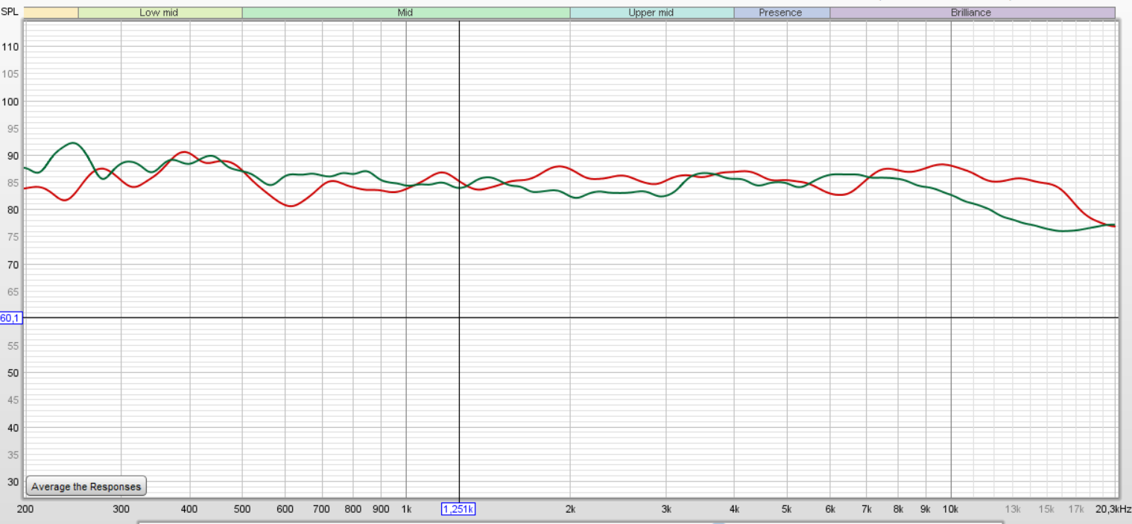Click the Average the Responses button
The width and height of the screenshot is (1132, 524).
pos(86,487)
